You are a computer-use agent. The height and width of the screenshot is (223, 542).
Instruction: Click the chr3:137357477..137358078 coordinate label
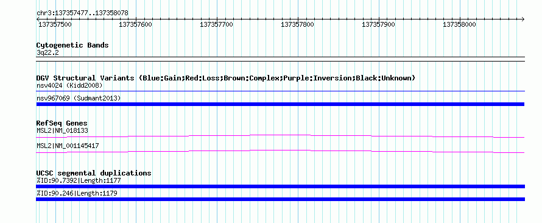click(82, 13)
